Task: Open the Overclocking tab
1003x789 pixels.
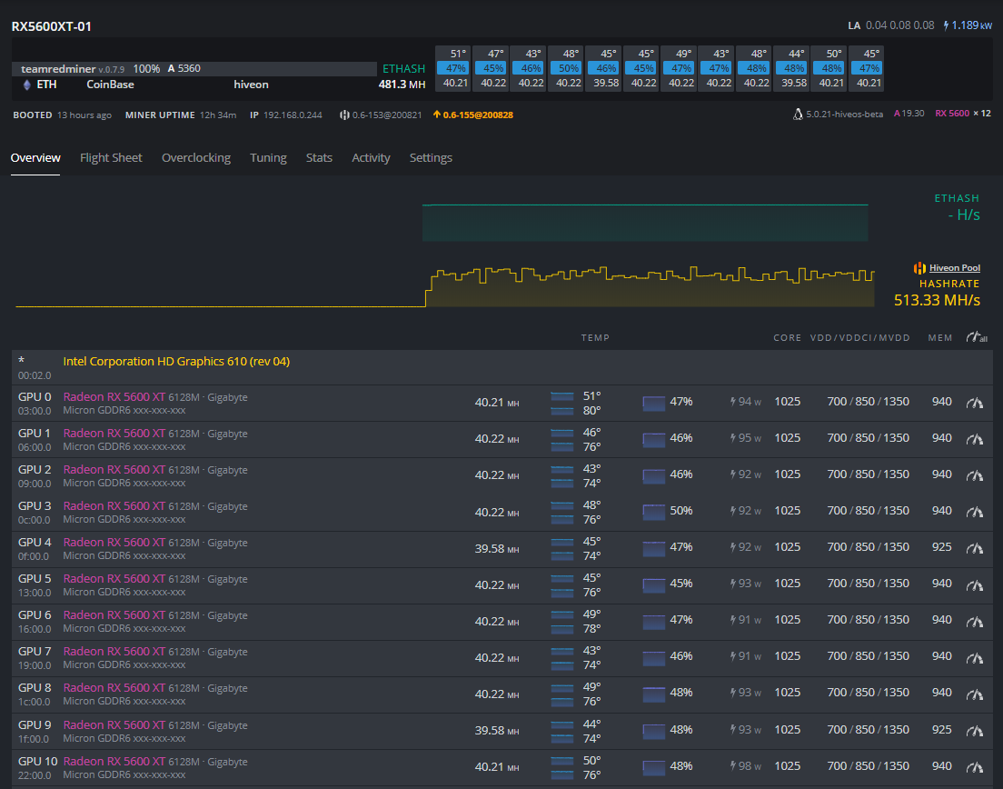Action: coord(195,157)
